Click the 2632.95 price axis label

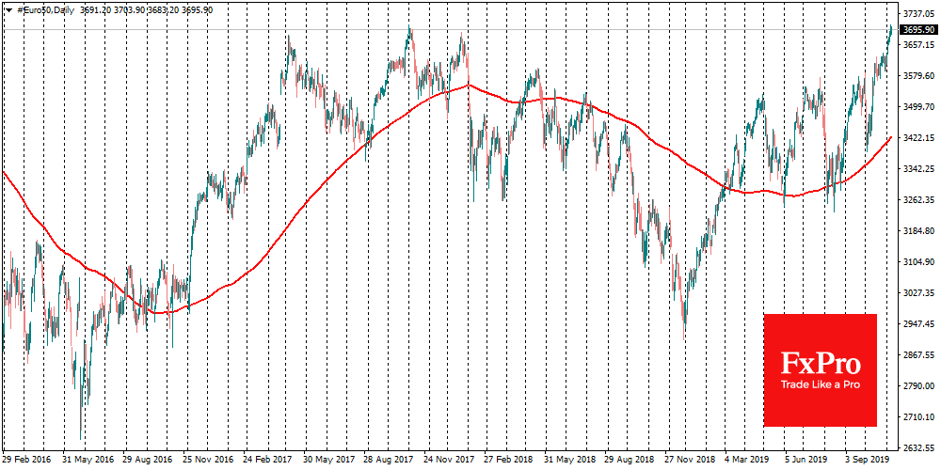point(917,447)
